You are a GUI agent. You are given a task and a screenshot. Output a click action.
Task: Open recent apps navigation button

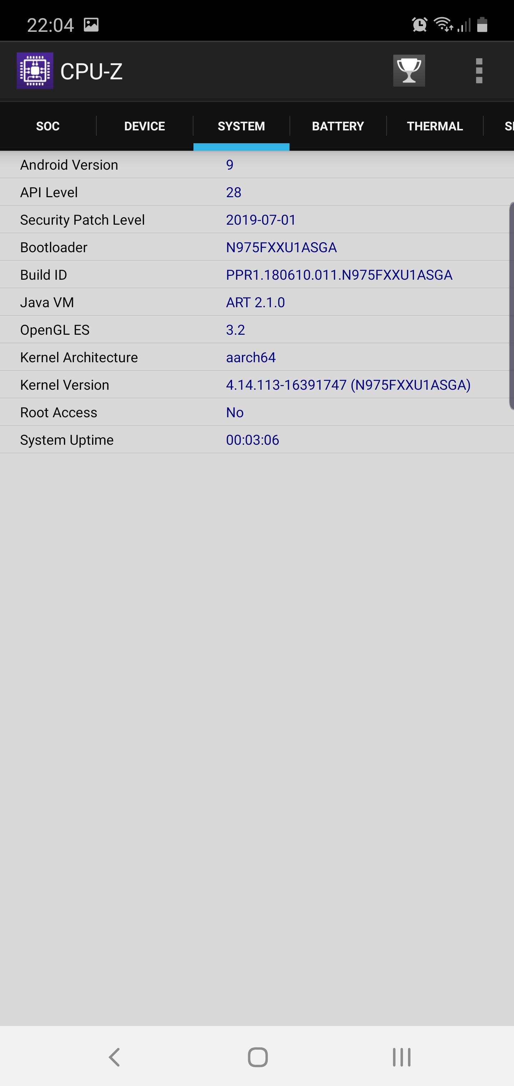(402, 1057)
